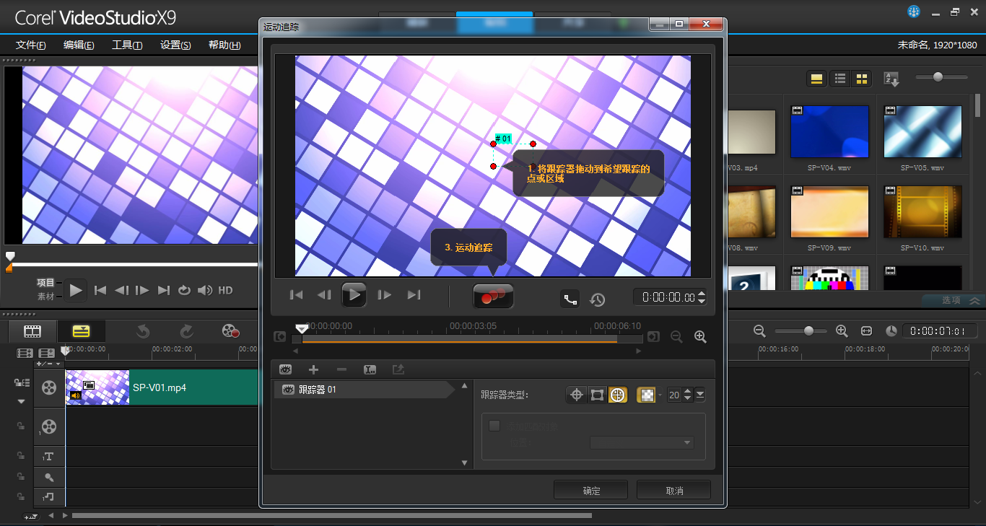Click the rename tracker icon

(370, 369)
